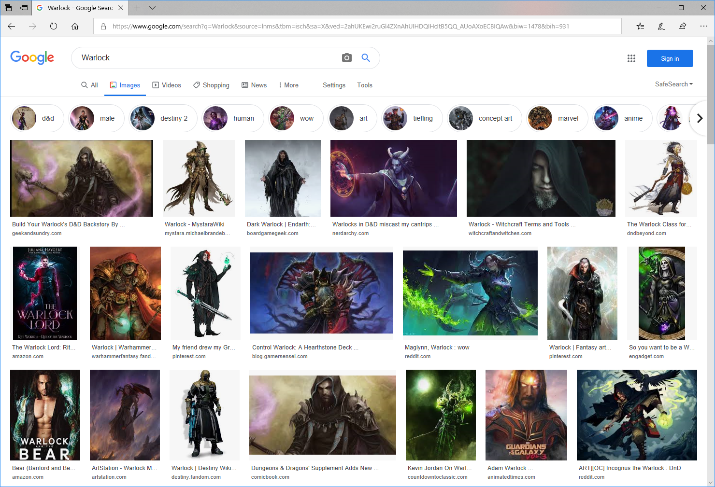Click the blue magnifier search icon
Screen dimensions: 715x487
pyautogui.click(x=366, y=58)
